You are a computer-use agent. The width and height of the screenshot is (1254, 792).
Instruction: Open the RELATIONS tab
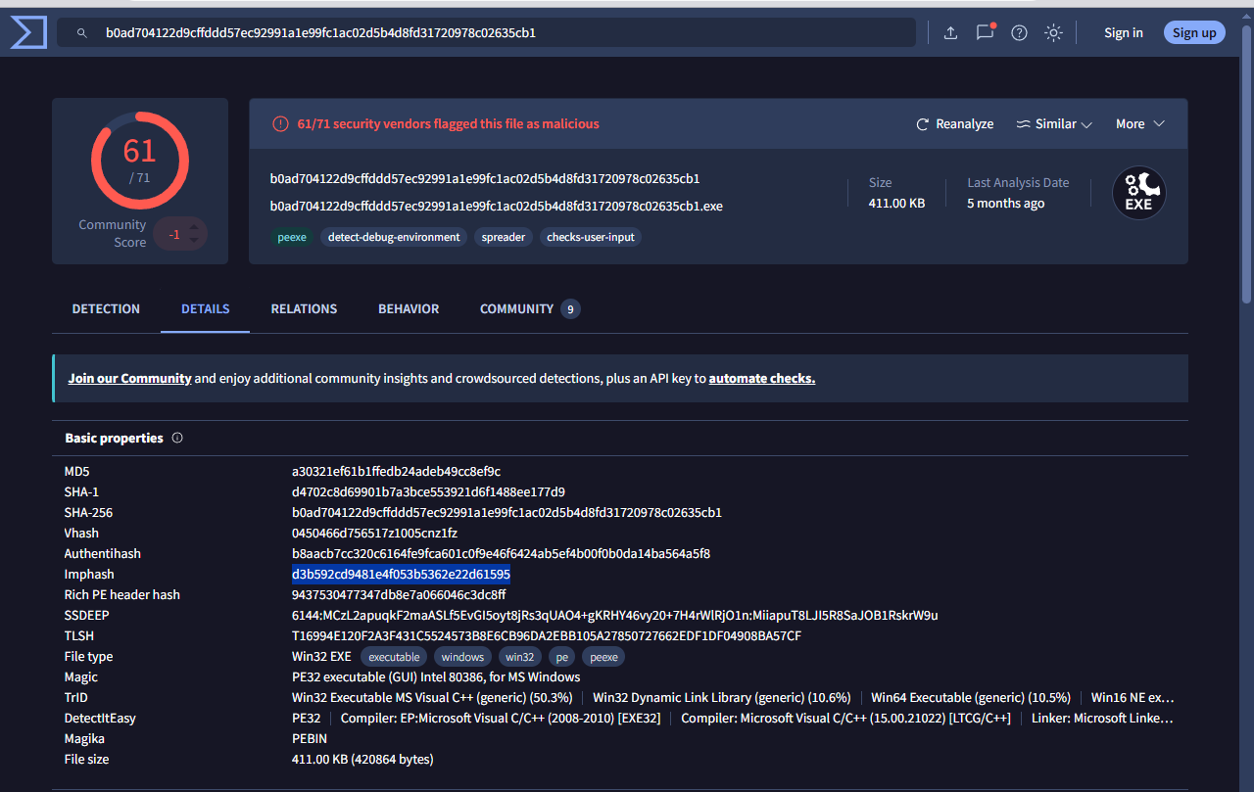[x=304, y=308]
